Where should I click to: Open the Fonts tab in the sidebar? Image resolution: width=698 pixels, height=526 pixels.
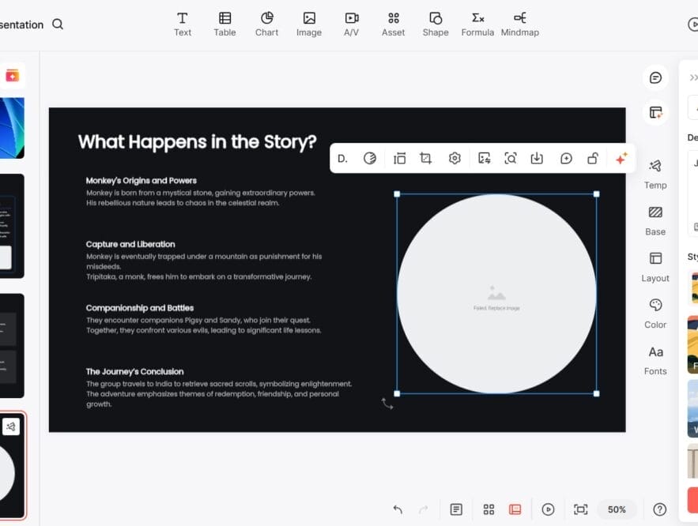[655, 359]
